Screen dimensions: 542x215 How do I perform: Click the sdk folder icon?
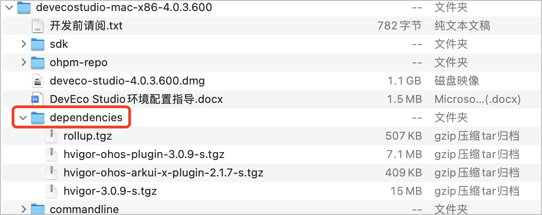click(38, 44)
